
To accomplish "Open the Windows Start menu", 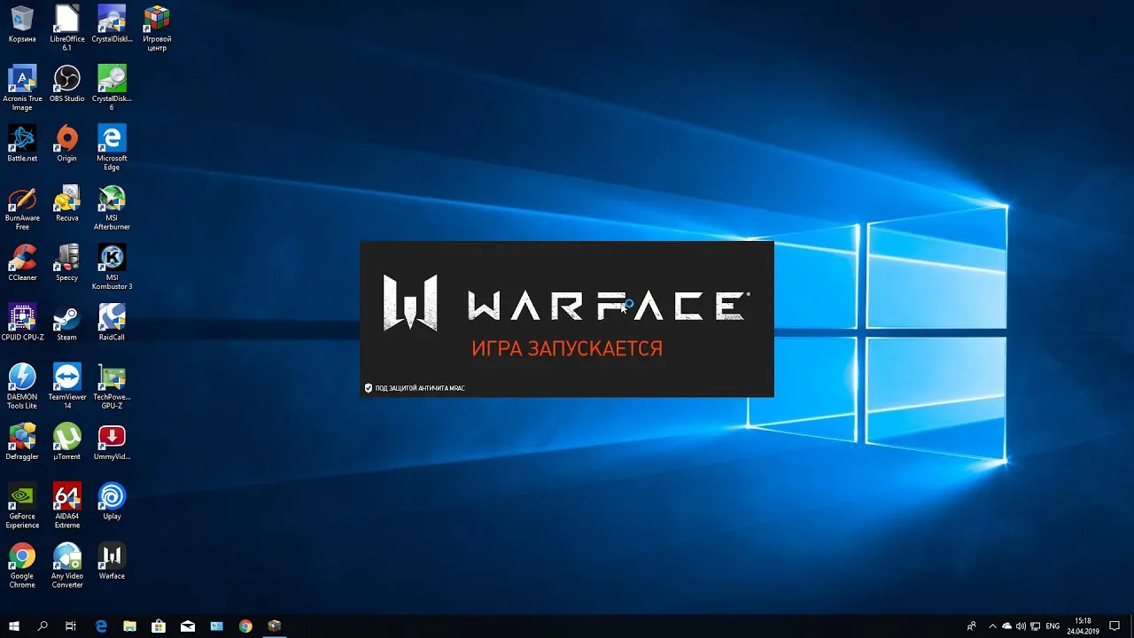I will tap(14, 626).
